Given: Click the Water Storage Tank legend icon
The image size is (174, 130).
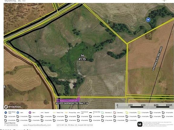Looking at the screenshot, I should (x=6, y=113).
